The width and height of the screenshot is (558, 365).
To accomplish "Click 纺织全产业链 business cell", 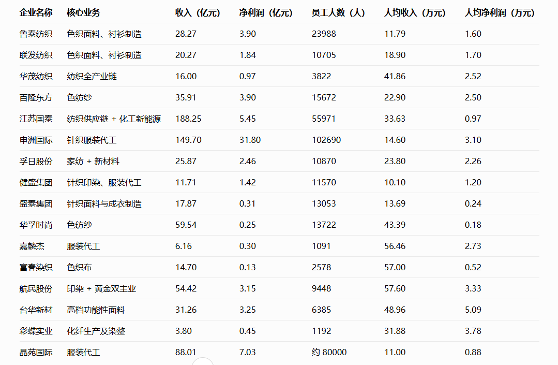I will click(x=92, y=76).
